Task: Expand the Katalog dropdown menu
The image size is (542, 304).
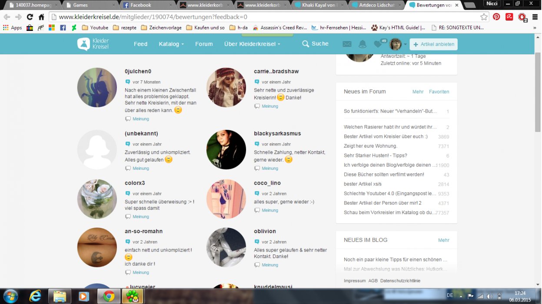Action: pos(171,44)
